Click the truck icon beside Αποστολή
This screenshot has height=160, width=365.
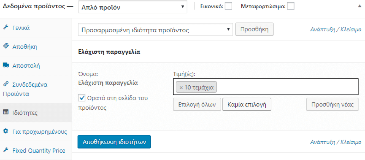pyautogui.click(x=6, y=65)
